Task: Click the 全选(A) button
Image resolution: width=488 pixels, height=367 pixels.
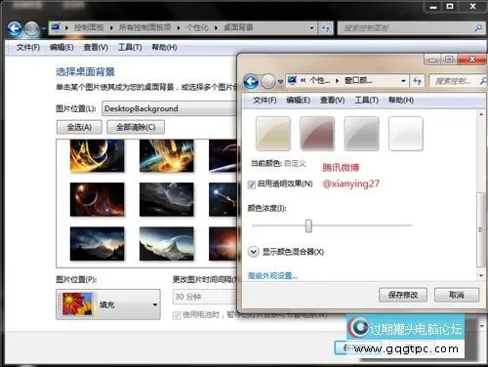Action: click(79, 127)
